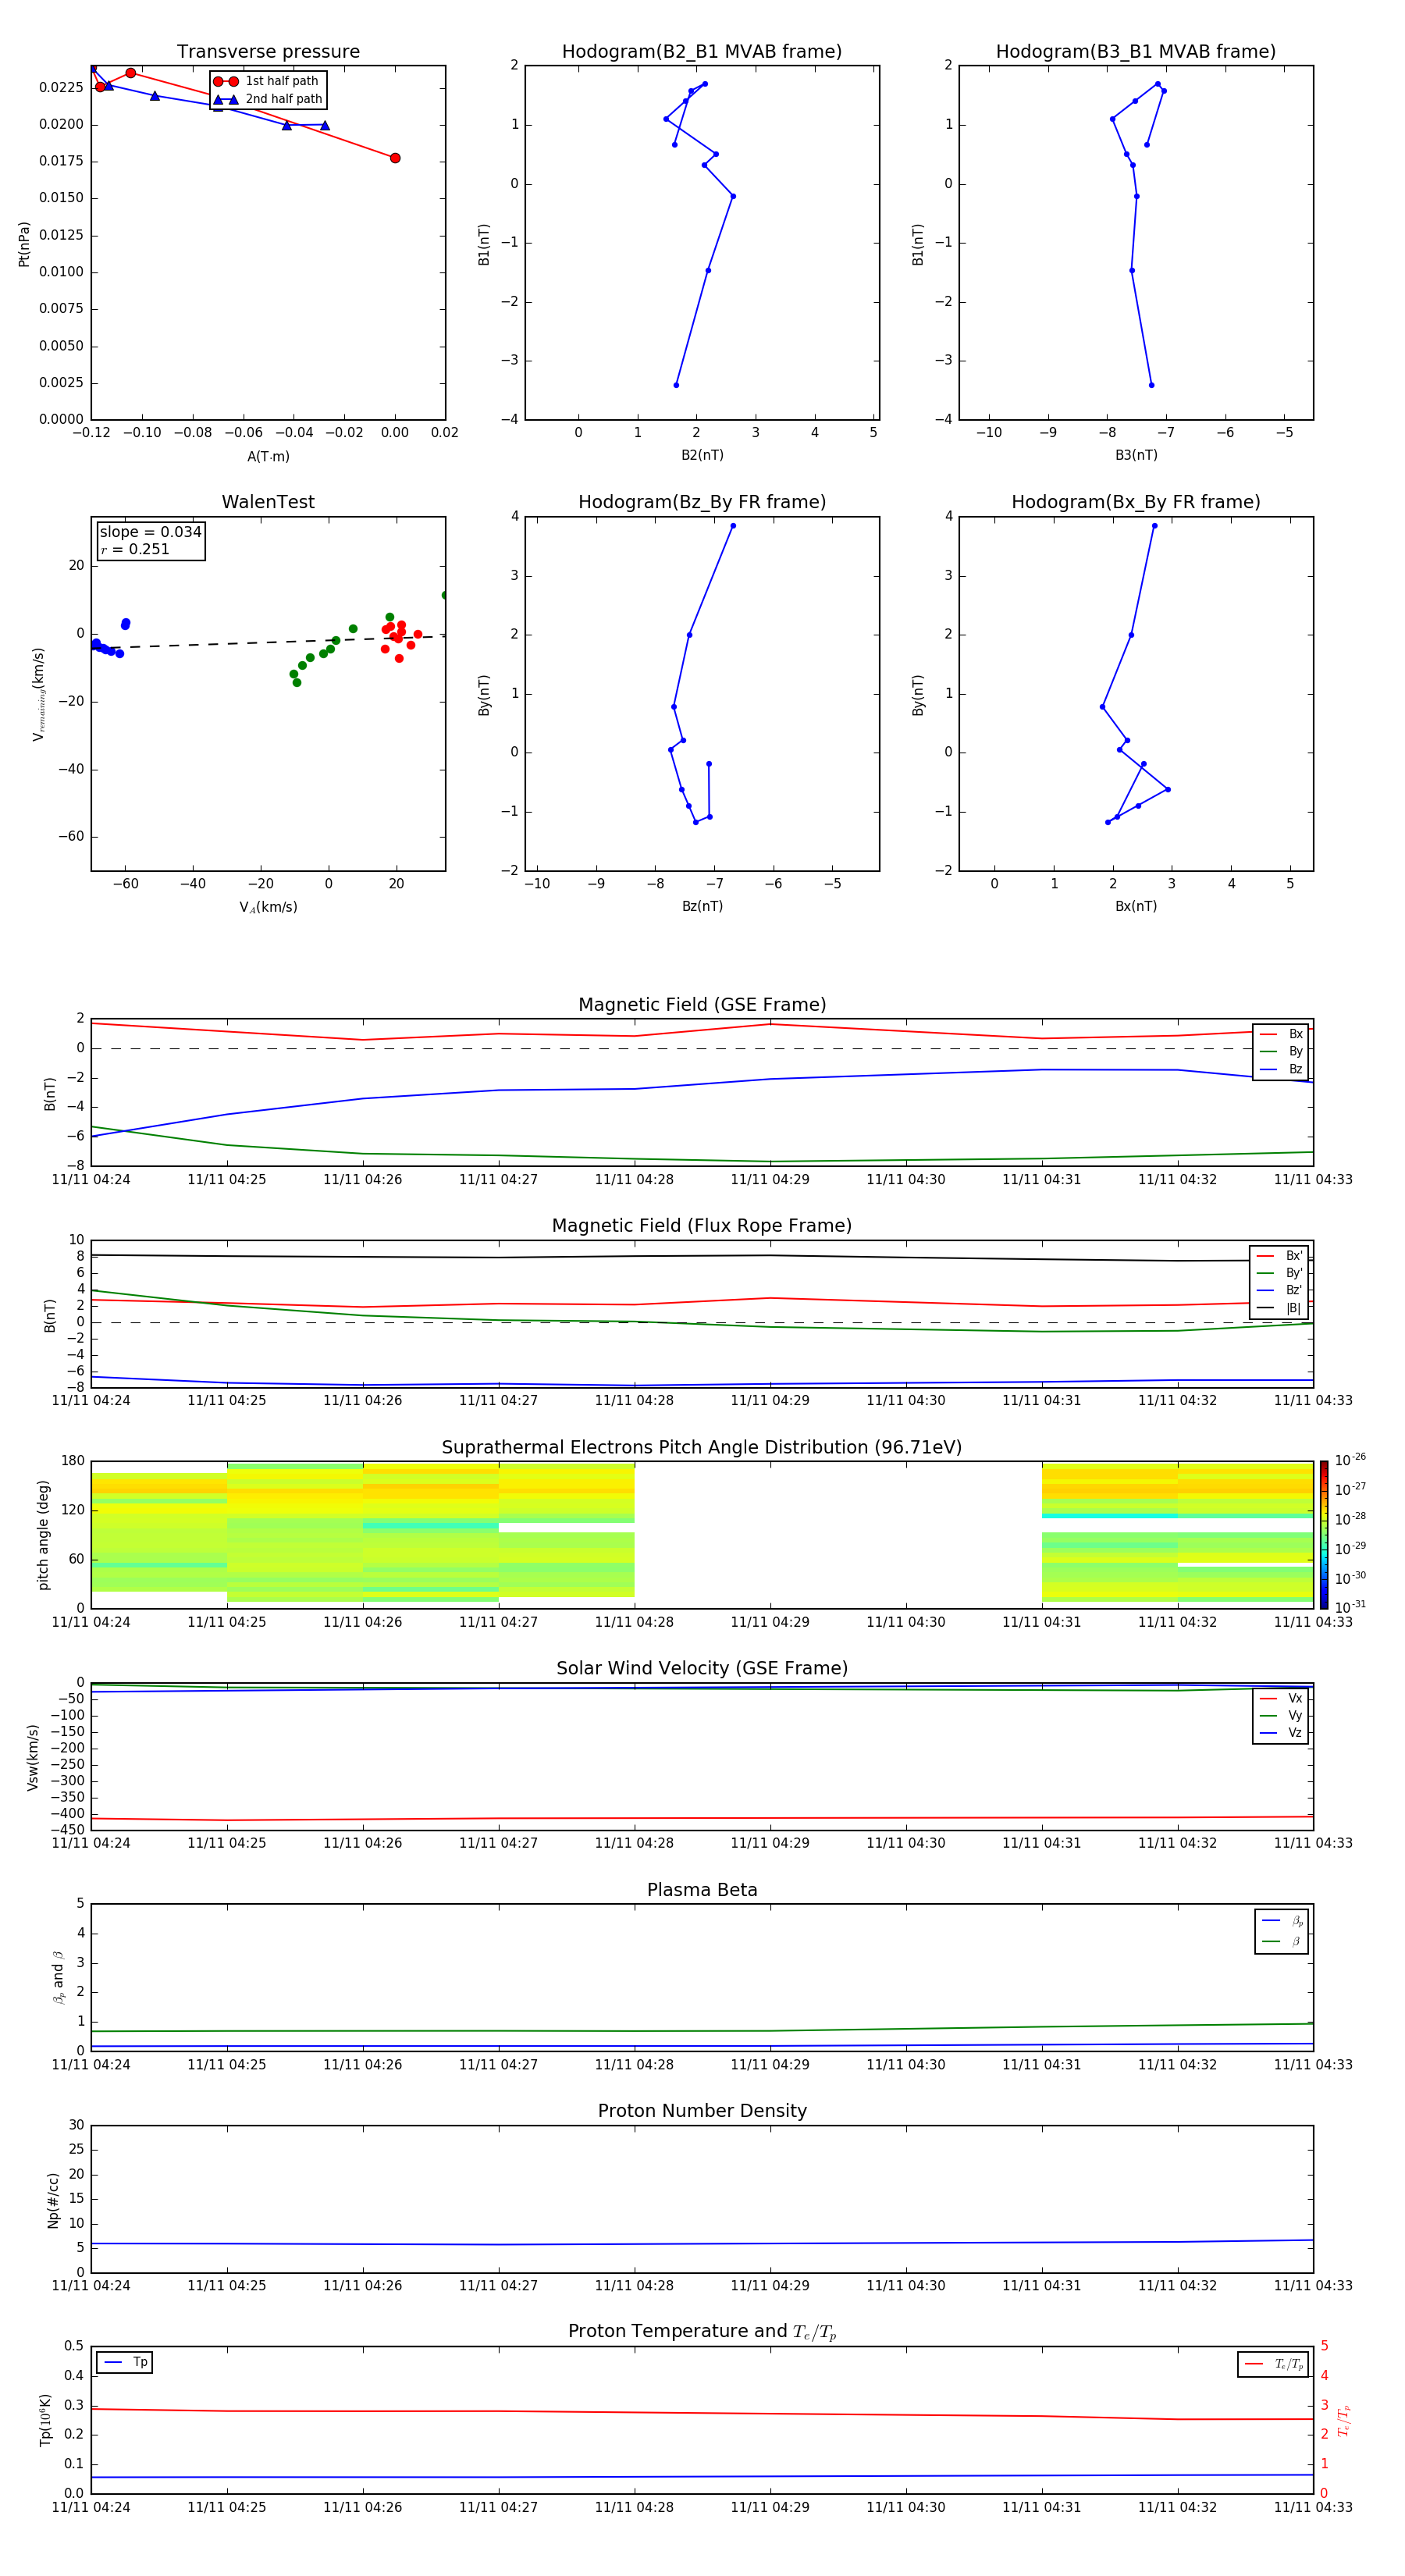Screen dimensions: 1405x2576
Task: Click the Vy legend entry in velocity plot
Action: (1281, 1716)
